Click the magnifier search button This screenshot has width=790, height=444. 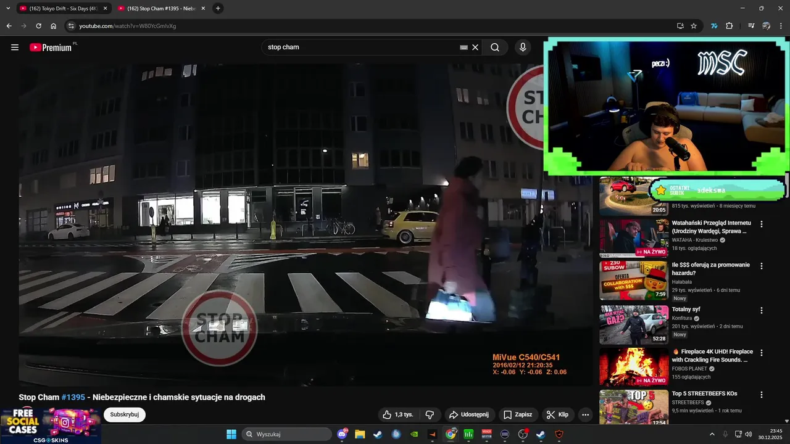tap(495, 47)
